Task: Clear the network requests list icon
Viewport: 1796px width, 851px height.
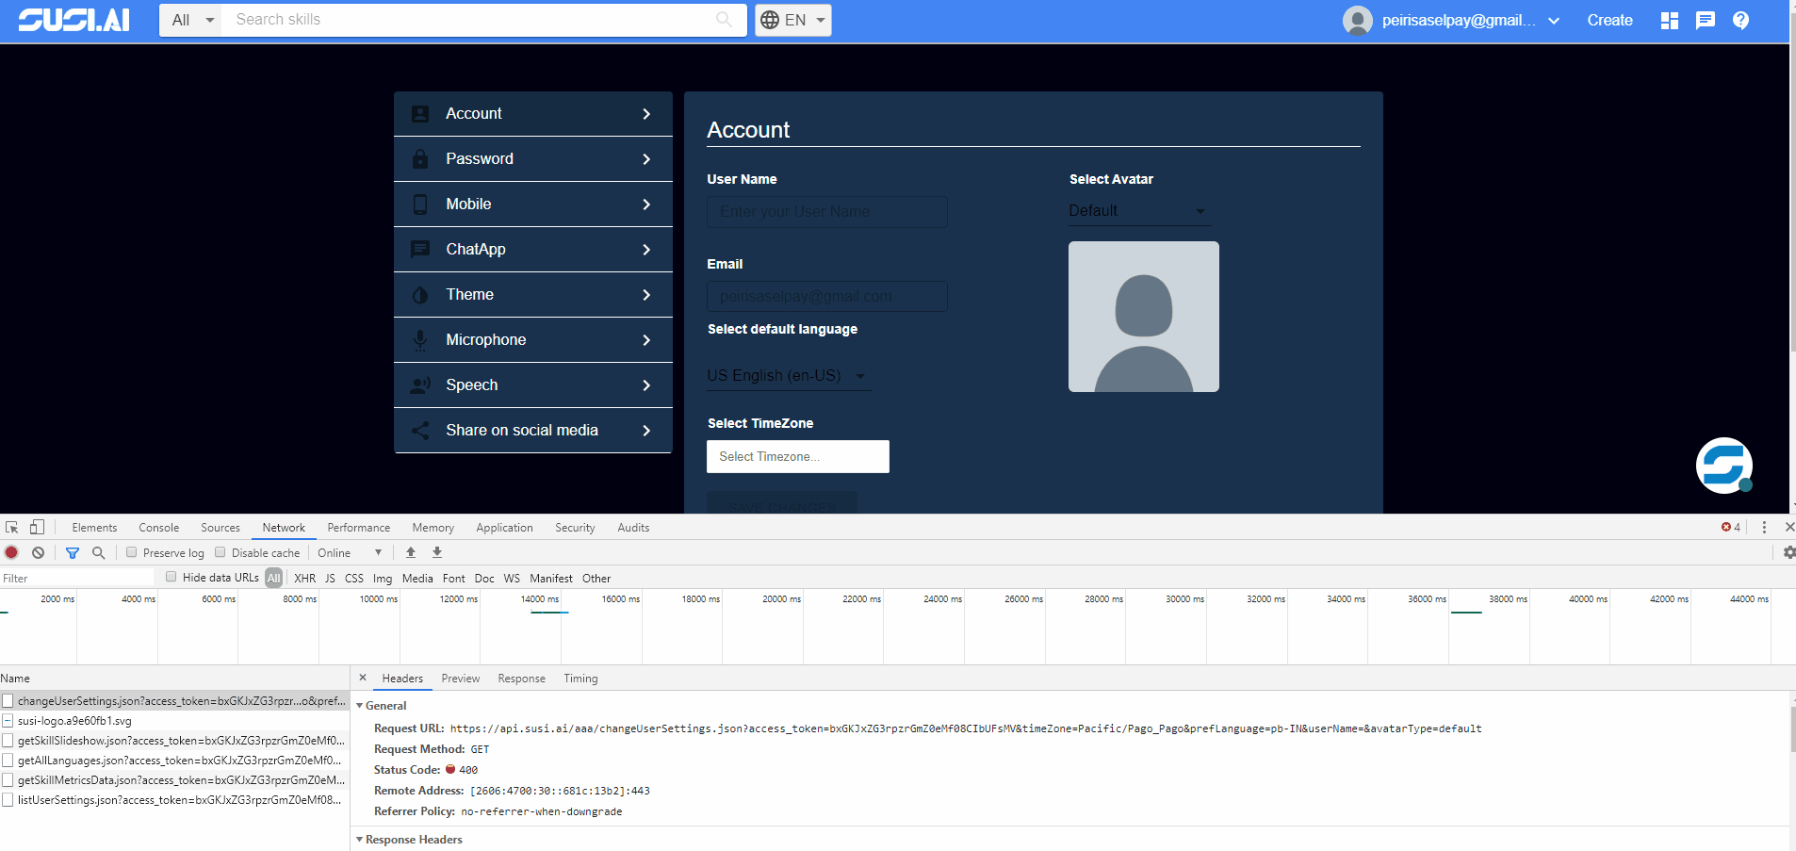Action: click(38, 552)
